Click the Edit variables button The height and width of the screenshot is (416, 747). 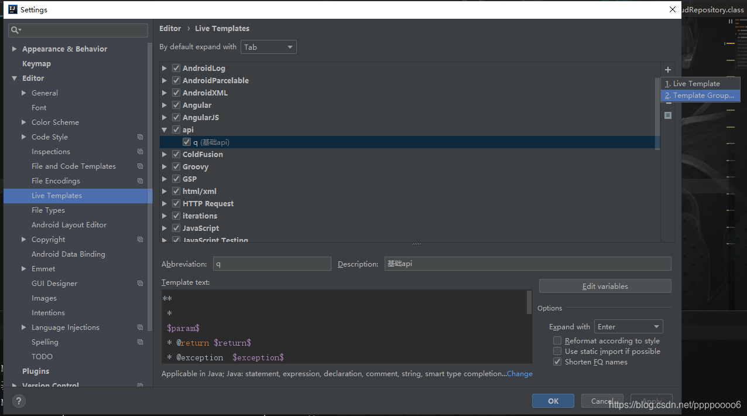point(605,287)
